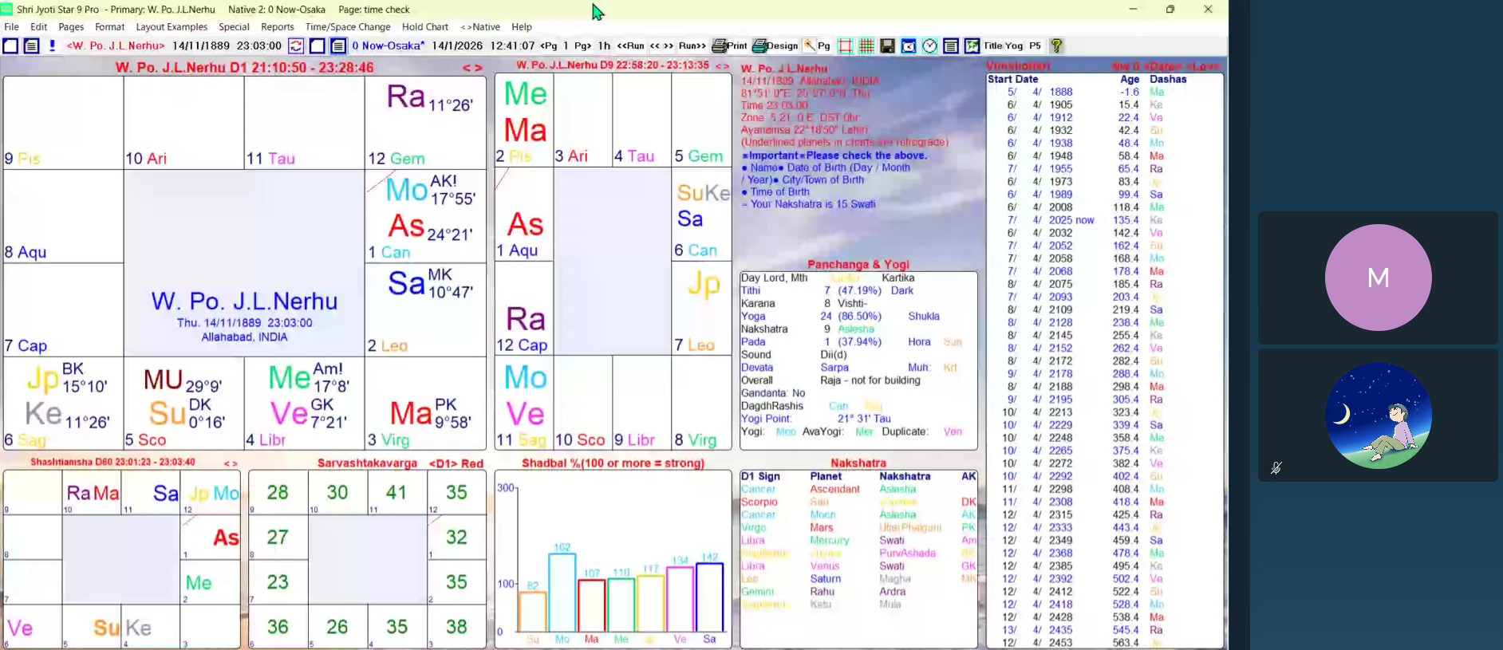Open the Time/Space Change menu
The height and width of the screenshot is (650, 1503).
[347, 27]
